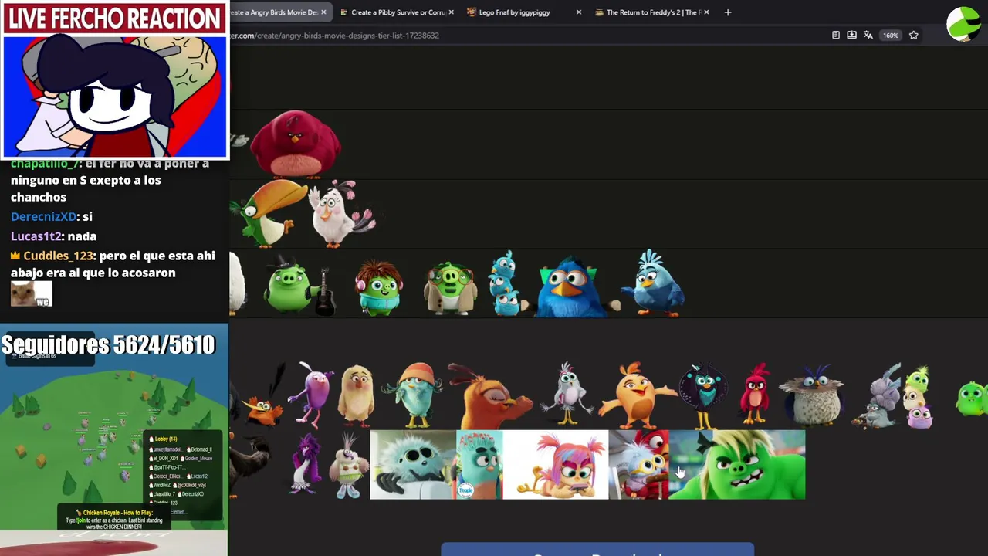The width and height of the screenshot is (988, 556).
Task: Open the green browser profile avatar
Action: (963, 24)
